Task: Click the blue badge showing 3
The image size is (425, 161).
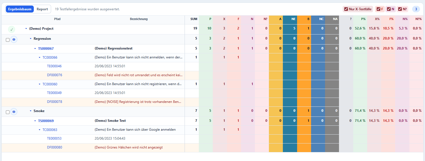Action: pyautogui.click(x=416, y=9)
